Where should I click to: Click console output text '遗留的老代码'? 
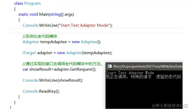pos(169,77)
